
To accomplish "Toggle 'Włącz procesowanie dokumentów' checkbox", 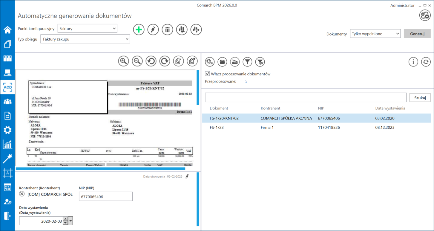I will click(x=207, y=74).
